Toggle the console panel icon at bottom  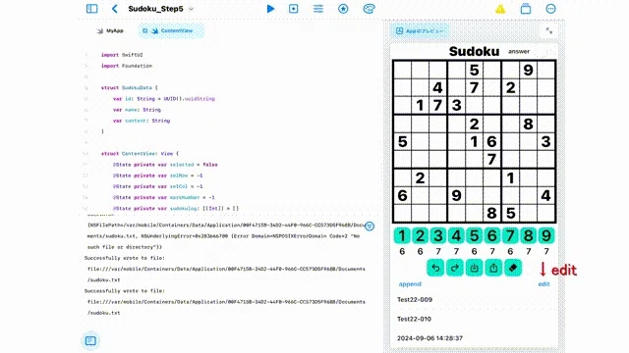(90, 340)
